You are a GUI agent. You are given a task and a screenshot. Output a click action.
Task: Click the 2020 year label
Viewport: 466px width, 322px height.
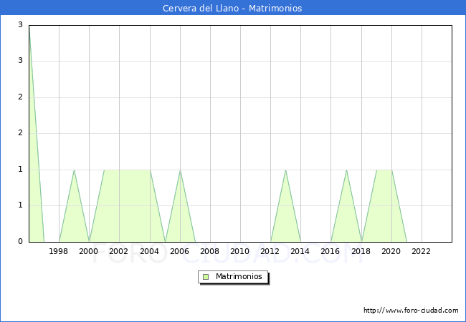click(x=391, y=251)
